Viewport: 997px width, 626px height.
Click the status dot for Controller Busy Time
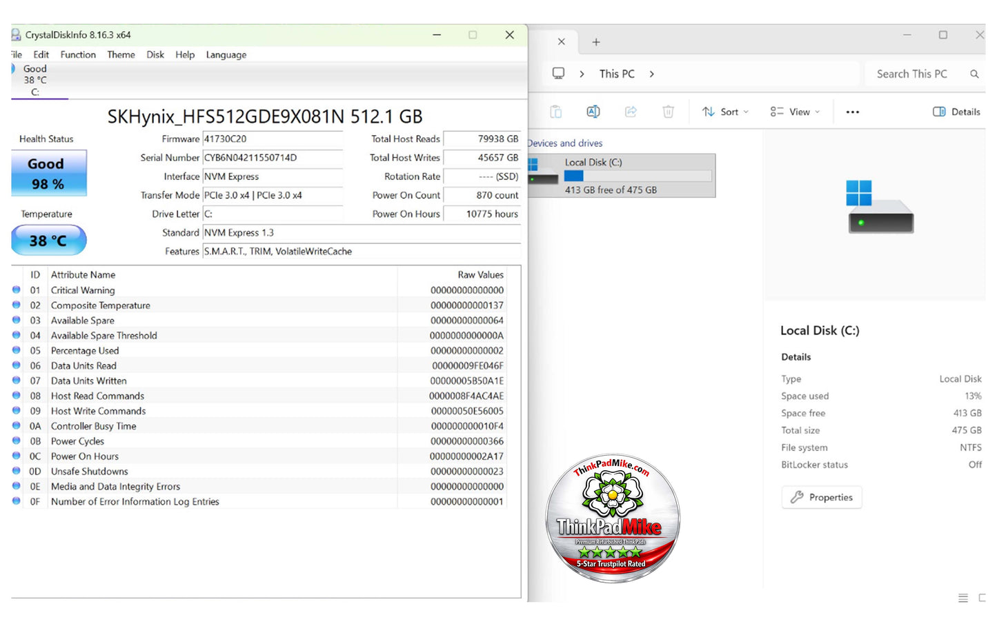coord(17,425)
